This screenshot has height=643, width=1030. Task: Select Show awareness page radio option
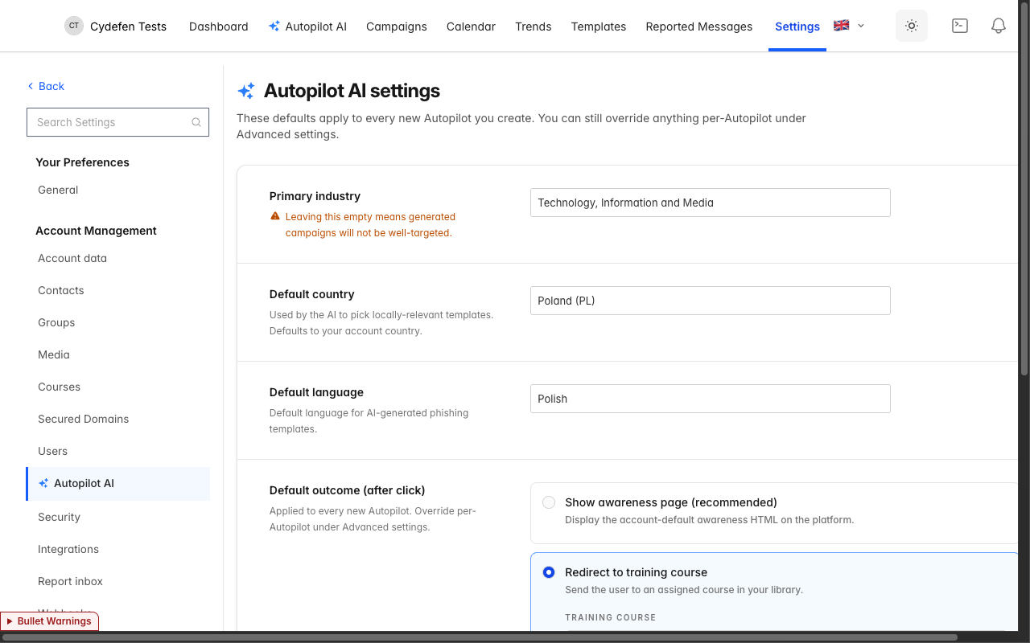(549, 502)
